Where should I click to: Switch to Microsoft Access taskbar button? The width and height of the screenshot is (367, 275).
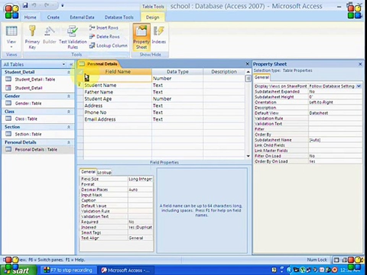coord(126,270)
